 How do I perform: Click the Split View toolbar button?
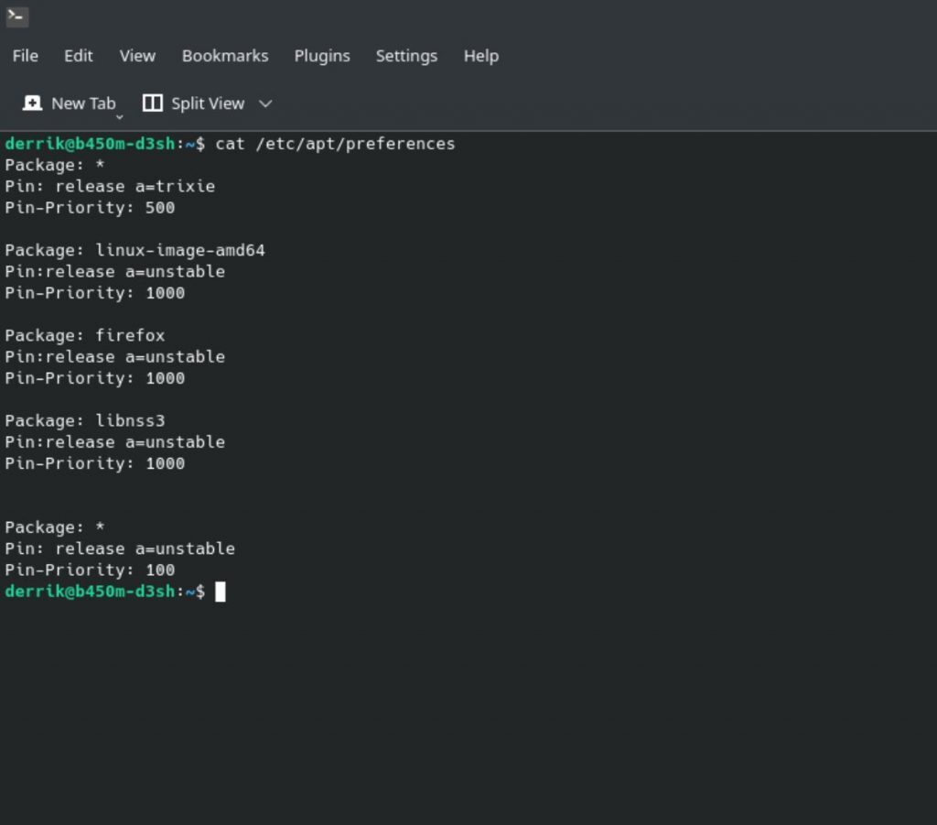click(196, 103)
